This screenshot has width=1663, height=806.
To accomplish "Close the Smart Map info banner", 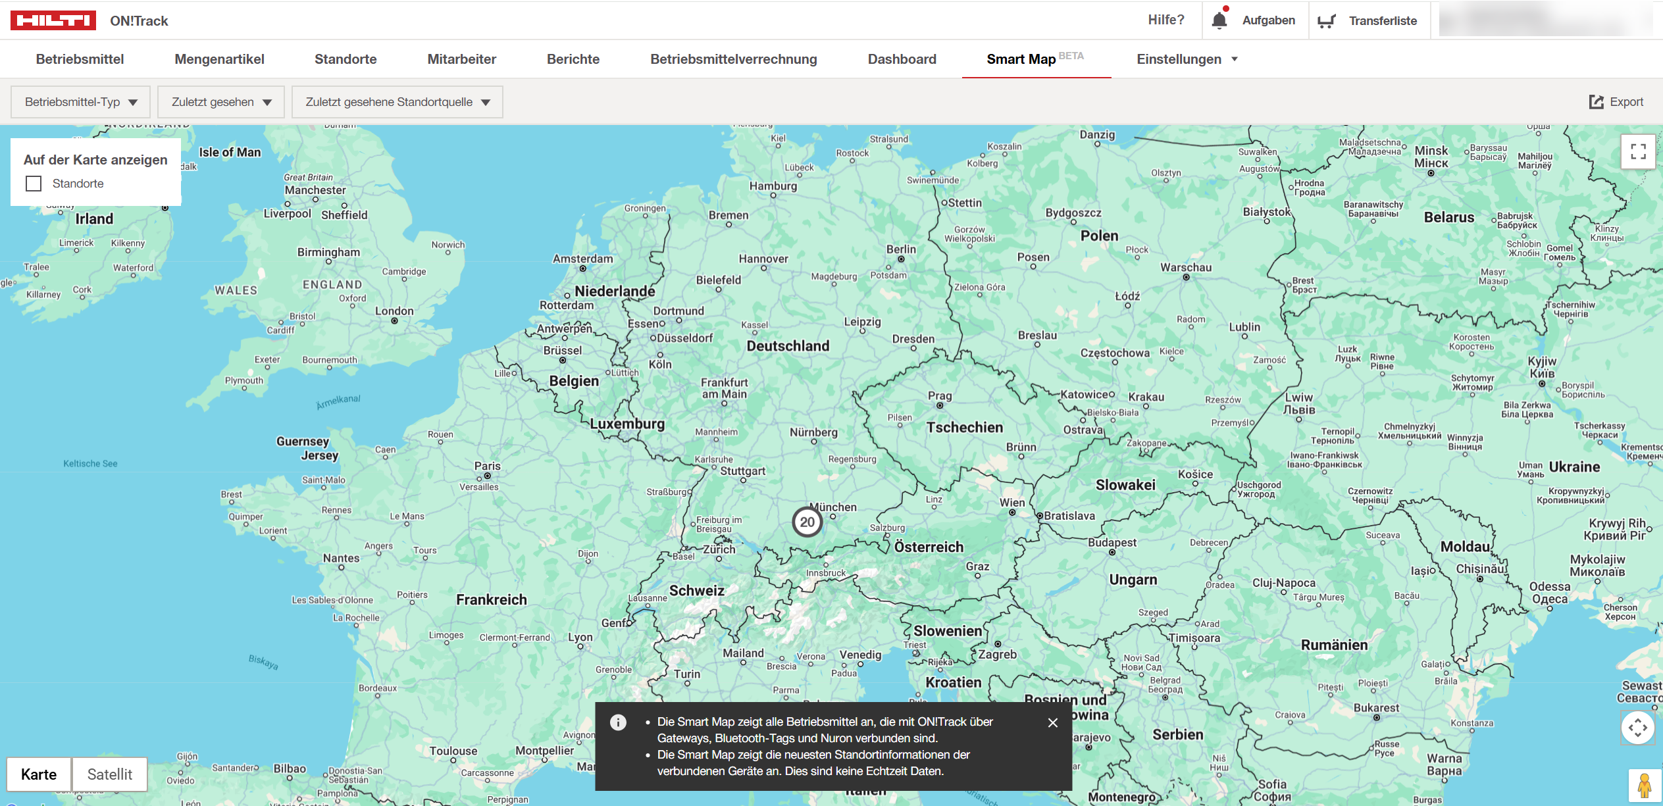I will click(x=1053, y=722).
